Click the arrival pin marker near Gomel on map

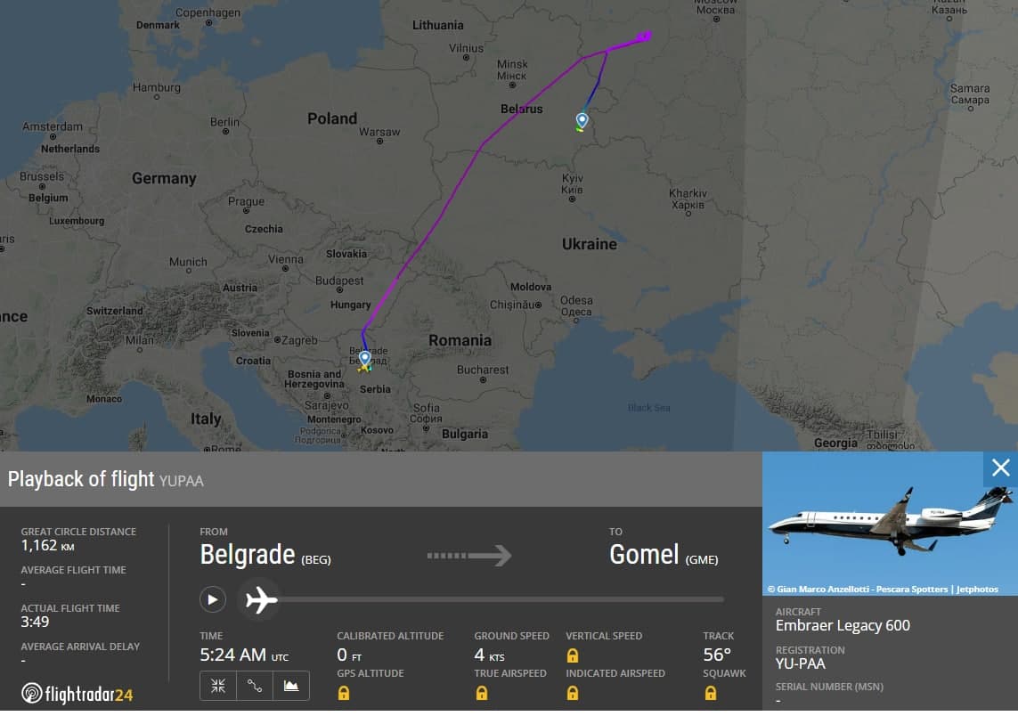[x=582, y=120]
